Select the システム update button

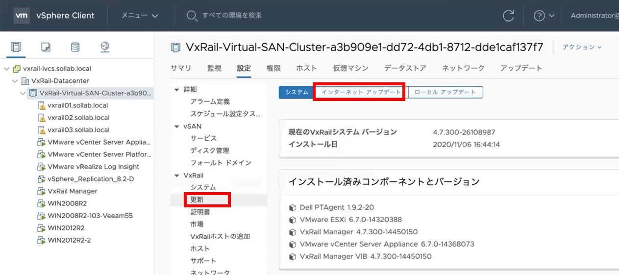click(297, 92)
